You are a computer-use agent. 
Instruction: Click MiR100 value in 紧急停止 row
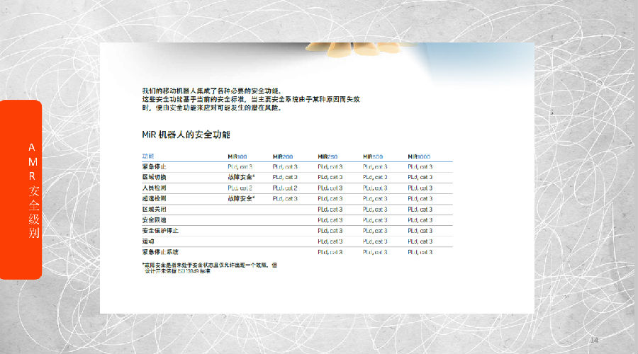click(x=240, y=166)
